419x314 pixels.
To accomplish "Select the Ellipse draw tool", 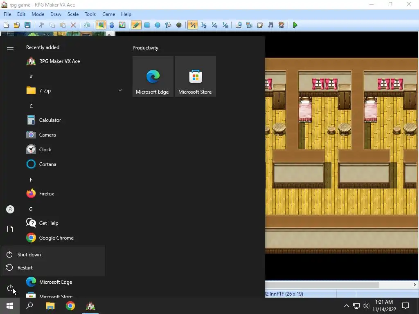I will coord(158,25).
